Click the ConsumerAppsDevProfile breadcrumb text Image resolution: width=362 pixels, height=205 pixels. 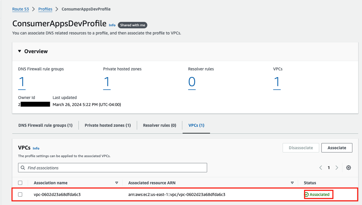coord(86,9)
